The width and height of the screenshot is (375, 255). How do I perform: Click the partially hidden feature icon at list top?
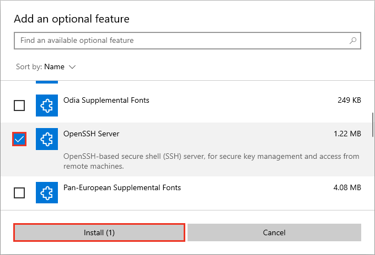(x=47, y=82)
